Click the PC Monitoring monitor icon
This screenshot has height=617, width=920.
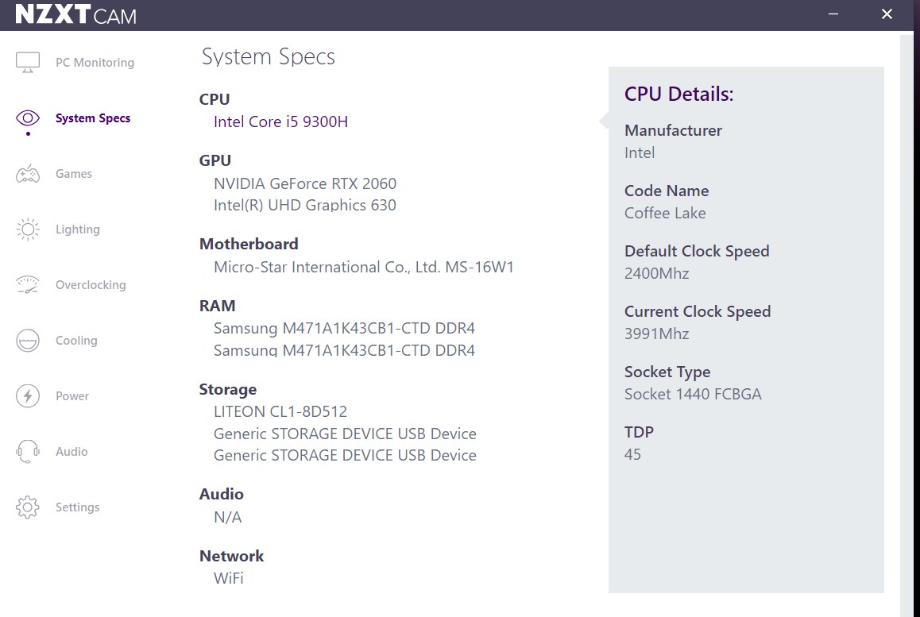[28, 62]
